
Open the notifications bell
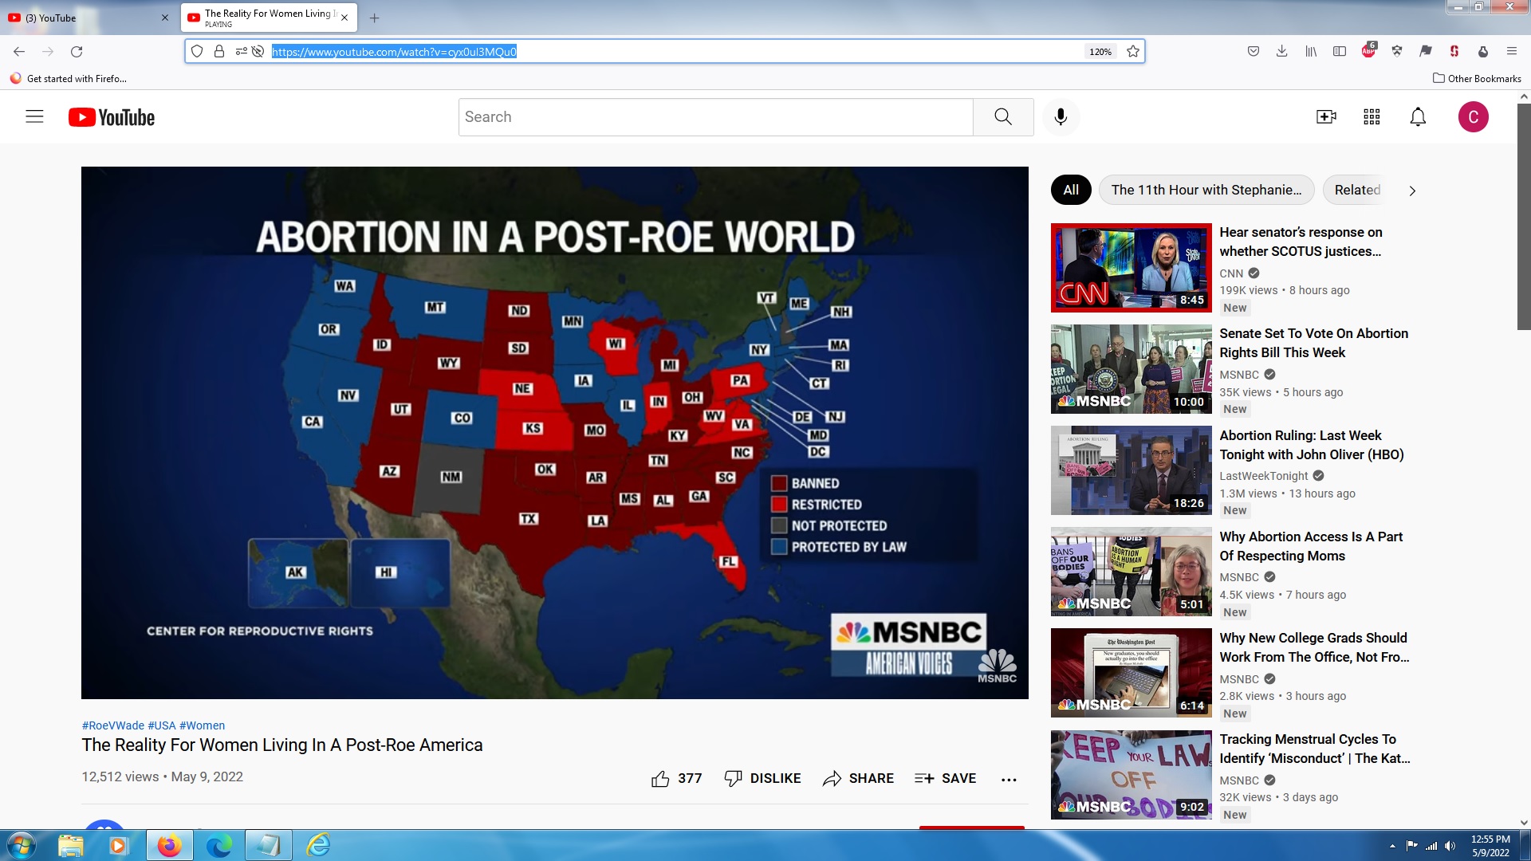pos(1418,117)
